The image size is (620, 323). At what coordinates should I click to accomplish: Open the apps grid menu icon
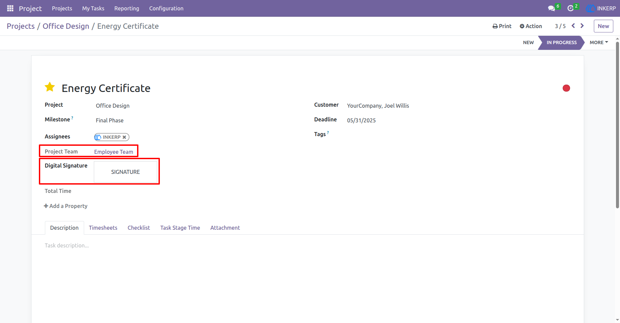(10, 8)
